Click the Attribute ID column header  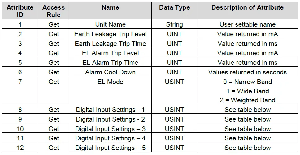20,11
